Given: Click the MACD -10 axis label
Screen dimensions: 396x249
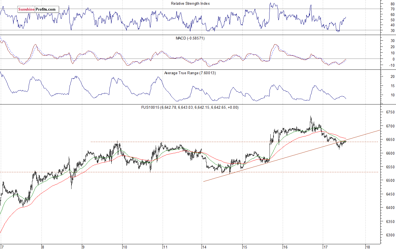Looking at the screenshot, I should (392, 65).
